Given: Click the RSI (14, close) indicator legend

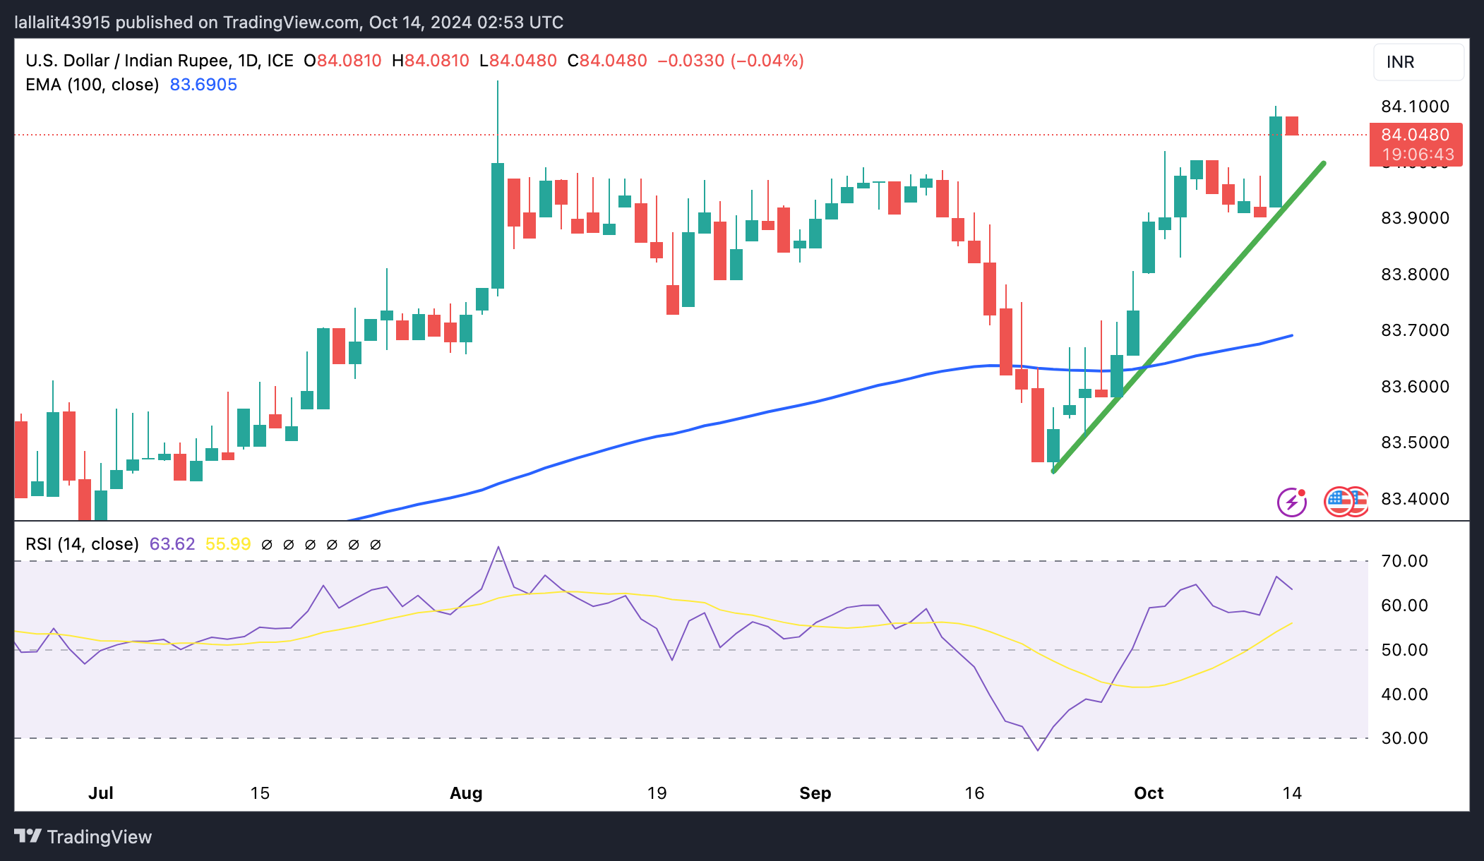Looking at the screenshot, I should (82, 544).
